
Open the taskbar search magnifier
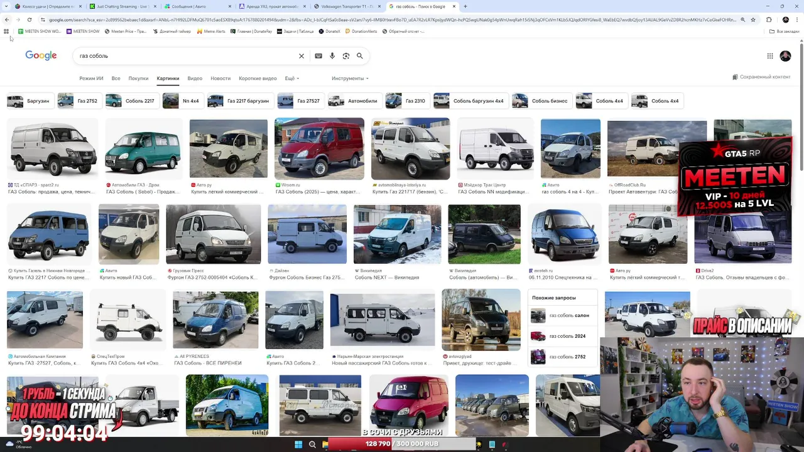[x=312, y=444]
